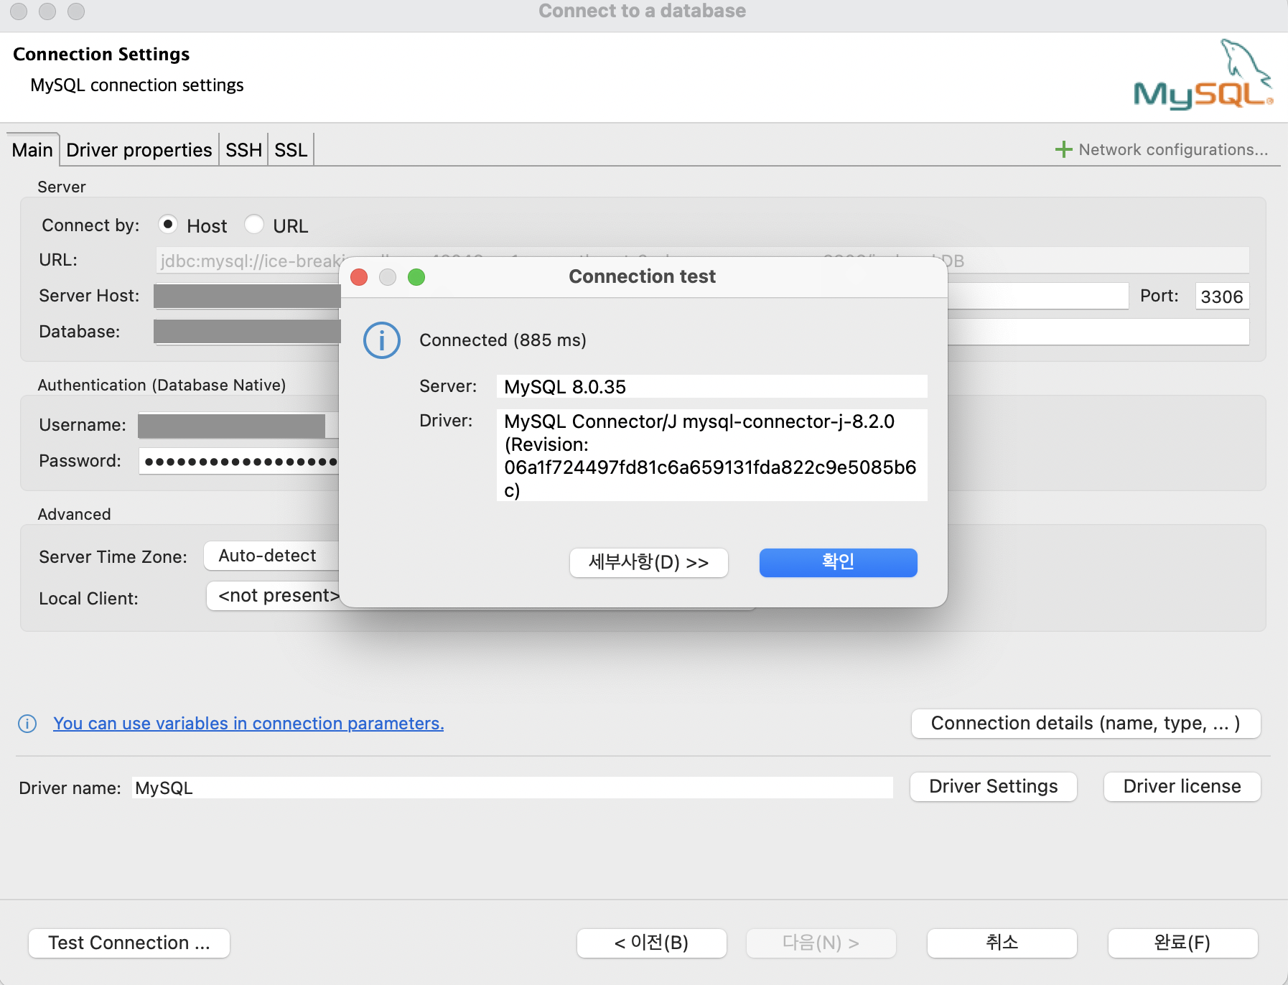1288x985 pixels.
Task: Click the 확인 button in Connection test
Action: pyautogui.click(x=838, y=562)
